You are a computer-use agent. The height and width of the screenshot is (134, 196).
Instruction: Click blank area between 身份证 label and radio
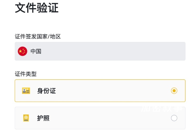(x=113, y=91)
